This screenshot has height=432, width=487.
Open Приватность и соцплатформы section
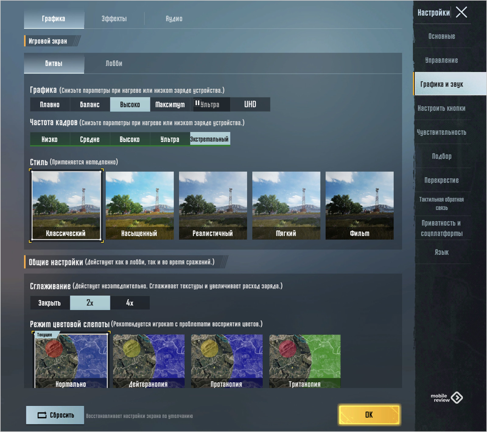tap(442, 228)
